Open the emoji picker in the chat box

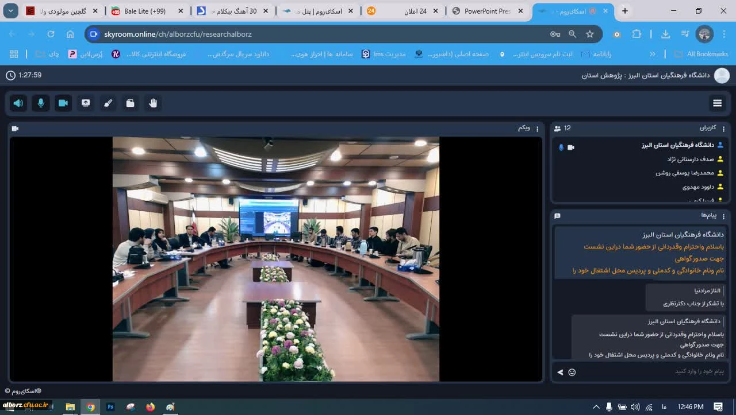[x=572, y=372]
